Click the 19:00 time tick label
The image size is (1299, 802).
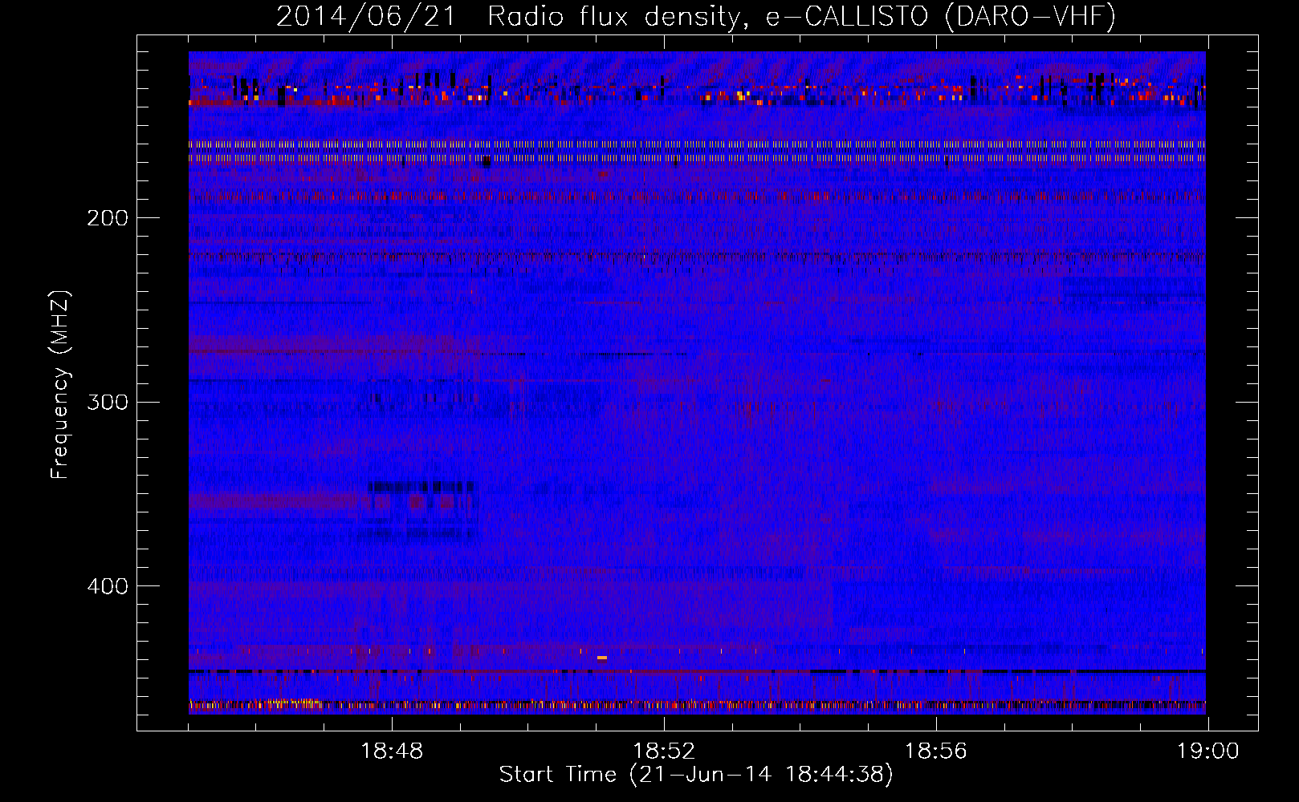coord(1208,751)
